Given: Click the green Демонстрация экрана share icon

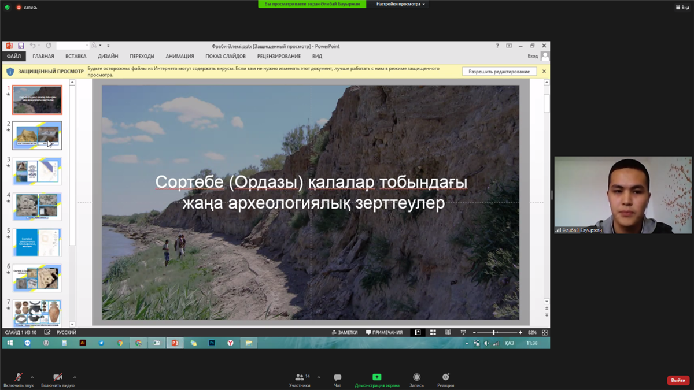Looking at the screenshot, I should (376, 377).
